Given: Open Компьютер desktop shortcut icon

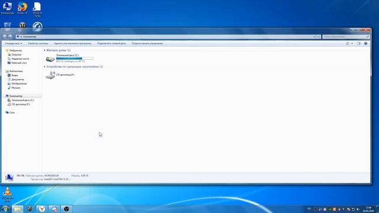Looking at the screenshot, I should [7, 8].
